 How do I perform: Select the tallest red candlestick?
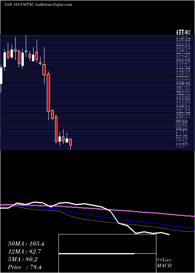point(48,93)
